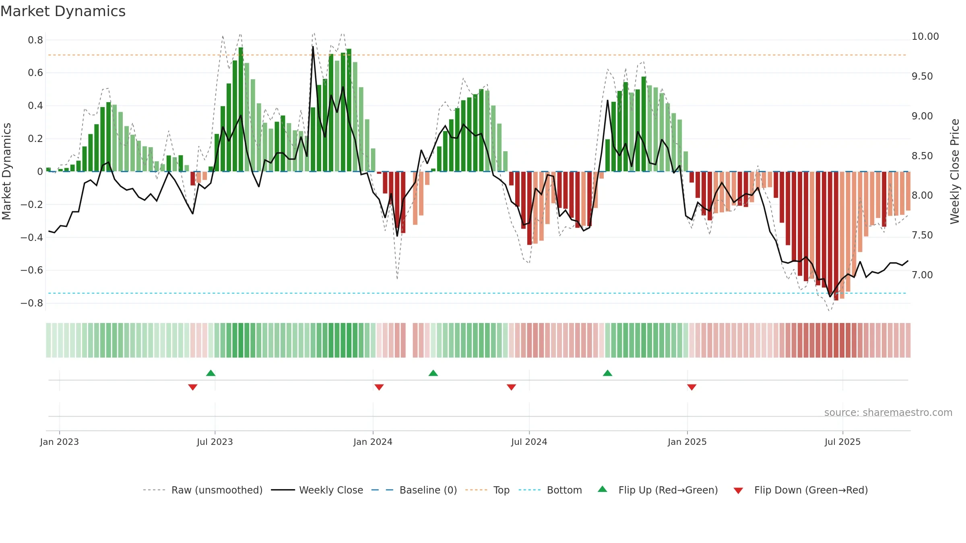966x543 pixels.
Task: Click the price peak spike near late 2023
Action: 313,47
